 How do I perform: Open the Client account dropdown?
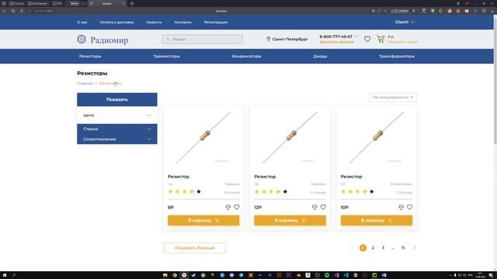coord(405,22)
